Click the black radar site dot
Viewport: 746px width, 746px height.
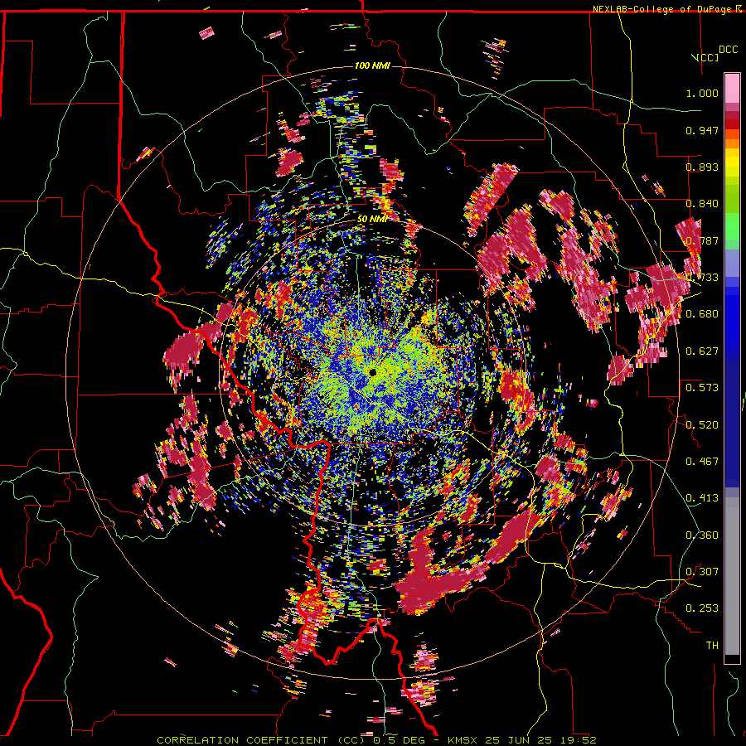pos(372,372)
